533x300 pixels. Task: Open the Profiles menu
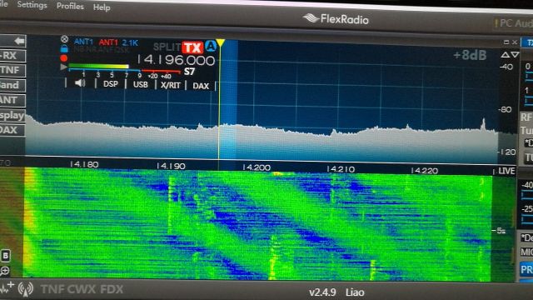pos(70,6)
